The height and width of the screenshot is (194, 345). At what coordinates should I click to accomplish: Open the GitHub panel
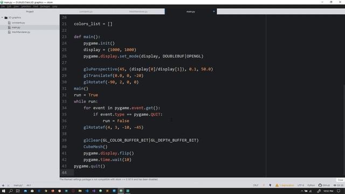coord(324,185)
